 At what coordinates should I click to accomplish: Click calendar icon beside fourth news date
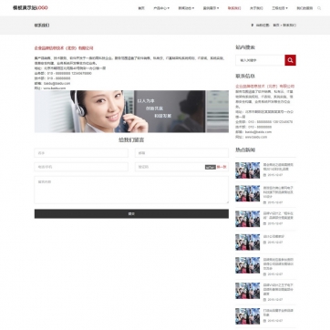click(264, 242)
